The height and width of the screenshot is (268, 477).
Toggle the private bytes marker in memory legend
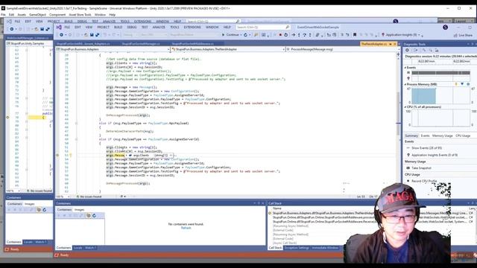pos(468,84)
